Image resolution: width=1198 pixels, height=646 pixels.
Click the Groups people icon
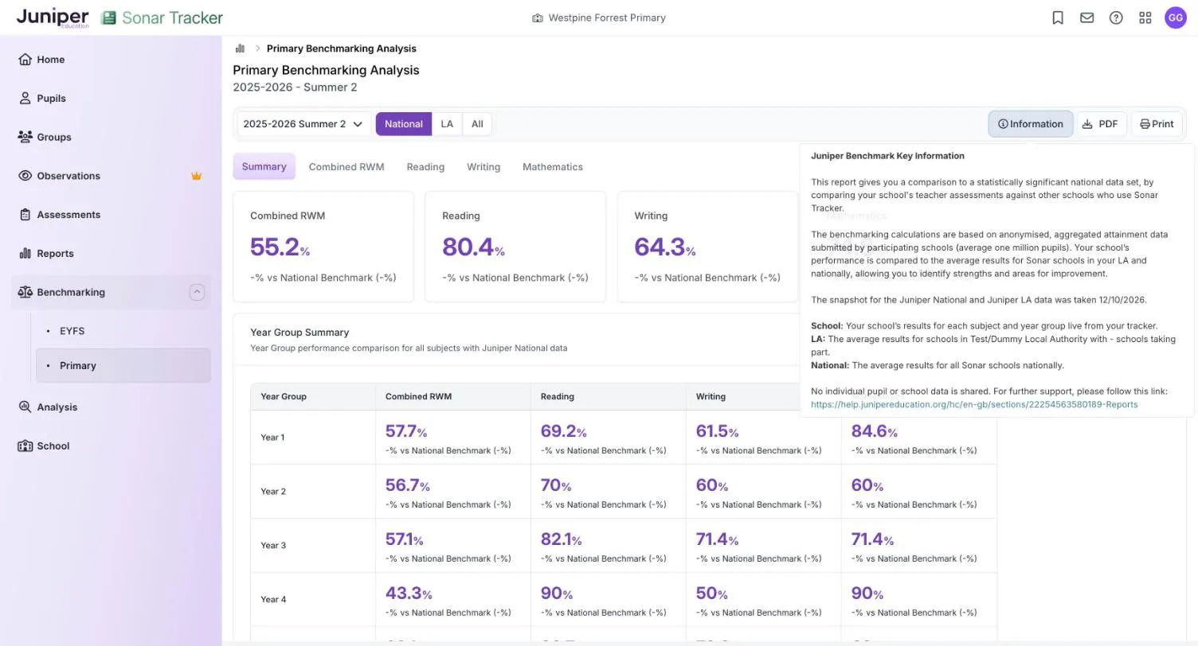25,137
